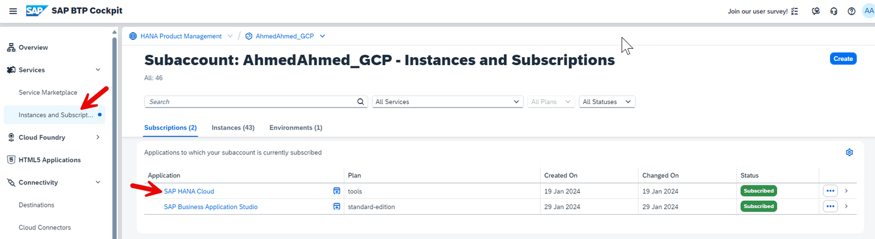Switch to the Instances (43) tab
This screenshot has height=239, width=875.
[x=233, y=128]
